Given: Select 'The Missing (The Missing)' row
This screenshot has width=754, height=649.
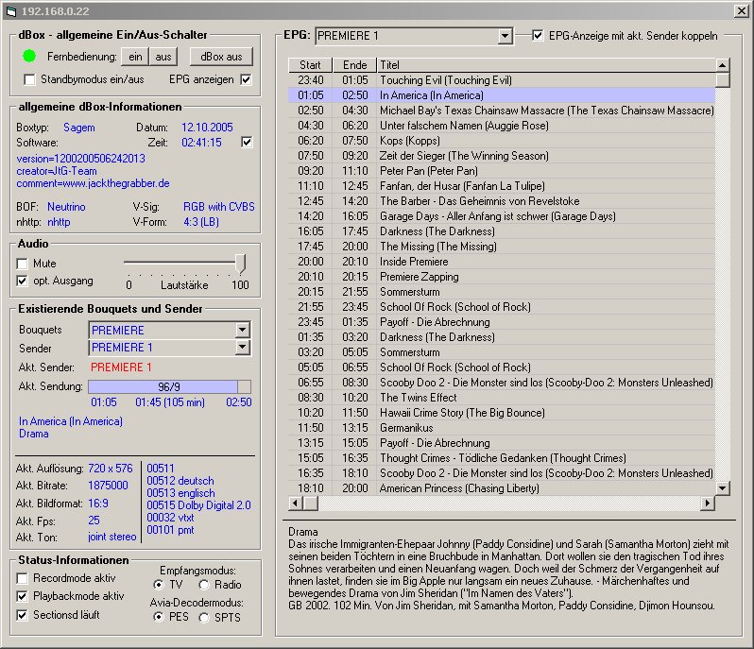Looking at the screenshot, I should click(x=501, y=247).
